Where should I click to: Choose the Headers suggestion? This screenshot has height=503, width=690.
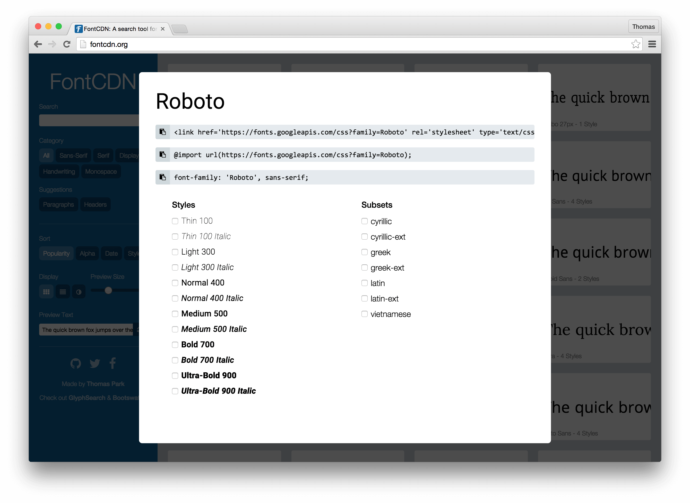coord(95,204)
